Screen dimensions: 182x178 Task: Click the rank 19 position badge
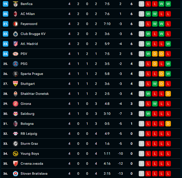tap(6, 4)
